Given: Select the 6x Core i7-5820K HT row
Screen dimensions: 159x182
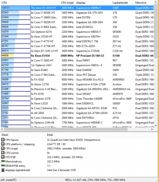Looking at the screenshot, I should (x=77, y=22).
